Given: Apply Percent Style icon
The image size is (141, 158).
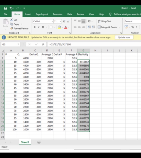Looking at the screenshot, I should pyautogui.click(x=133, y=27).
